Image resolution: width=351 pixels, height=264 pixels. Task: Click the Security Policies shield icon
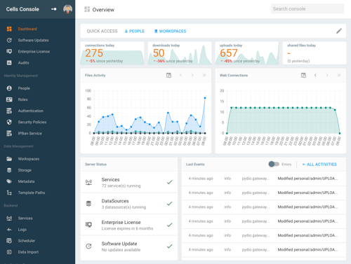tap(9, 122)
